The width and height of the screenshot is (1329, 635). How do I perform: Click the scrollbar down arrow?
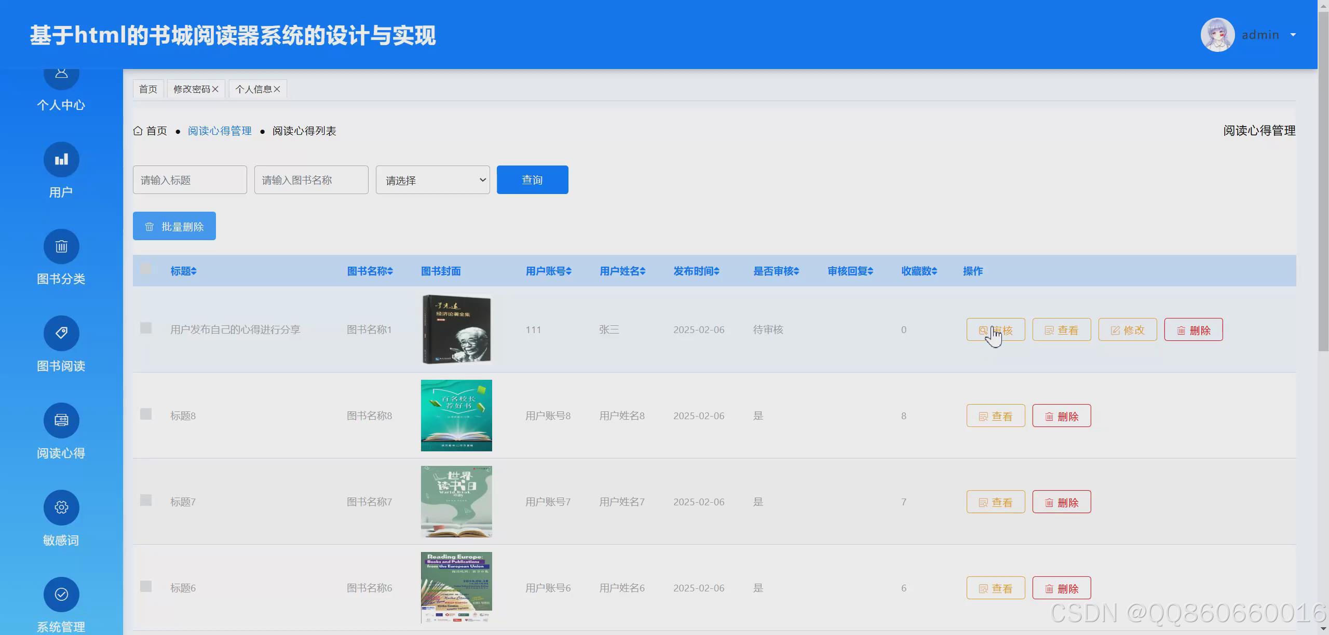pyautogui.click(x=1323, y=629)
